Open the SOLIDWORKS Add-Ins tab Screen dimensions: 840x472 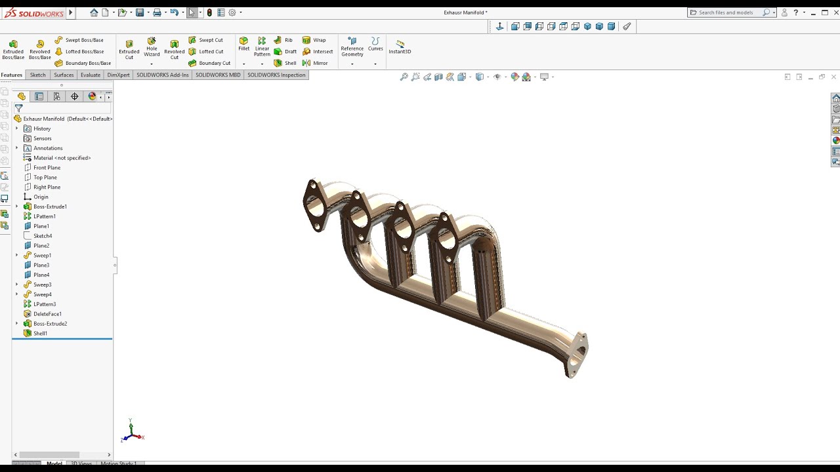[163, 75]
